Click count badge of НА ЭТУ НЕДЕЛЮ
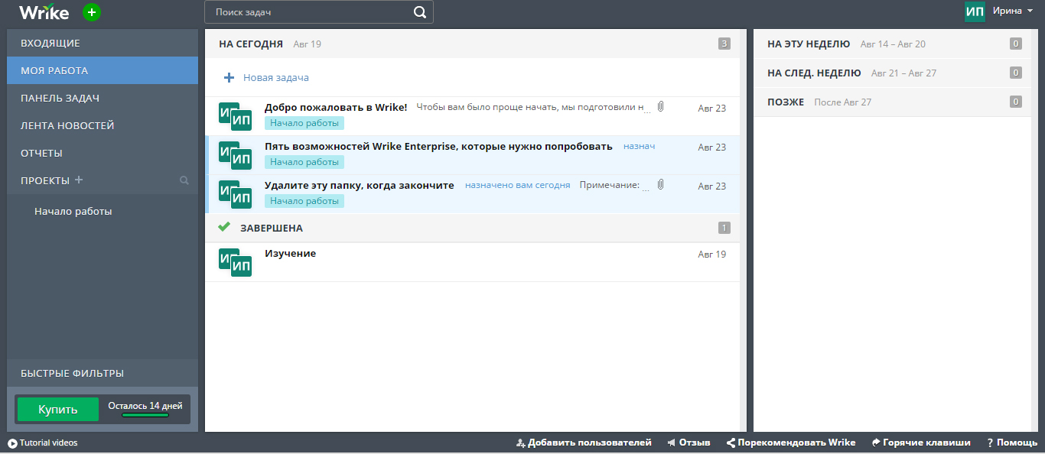The width and height of the screenshot is (1045, 454). click(x=1016, y=44)
